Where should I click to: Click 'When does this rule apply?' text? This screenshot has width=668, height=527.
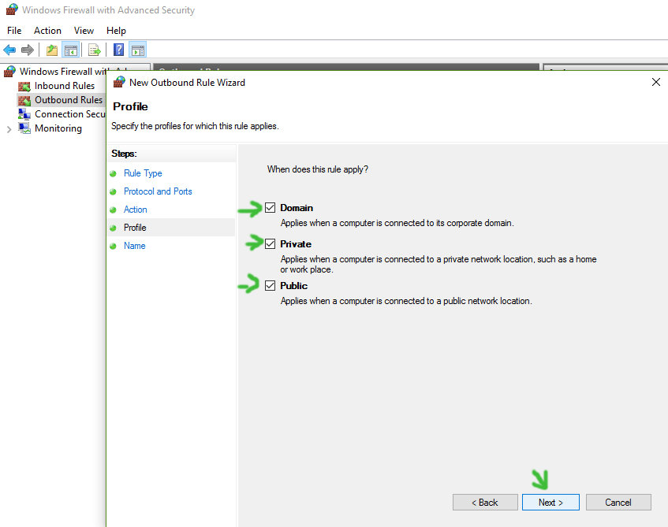(317, 169)
